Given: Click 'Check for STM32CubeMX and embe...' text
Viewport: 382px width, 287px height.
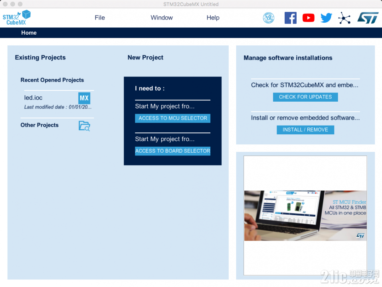Looking at the screenshot, I should 305,85.
